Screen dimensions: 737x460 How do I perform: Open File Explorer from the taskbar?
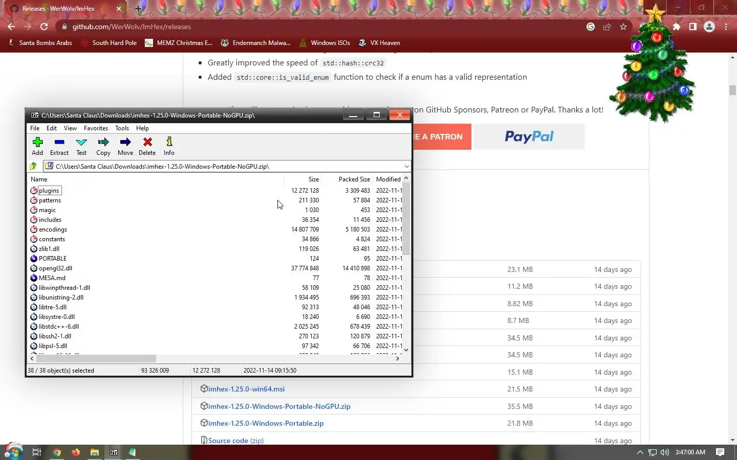coord(95,452)
